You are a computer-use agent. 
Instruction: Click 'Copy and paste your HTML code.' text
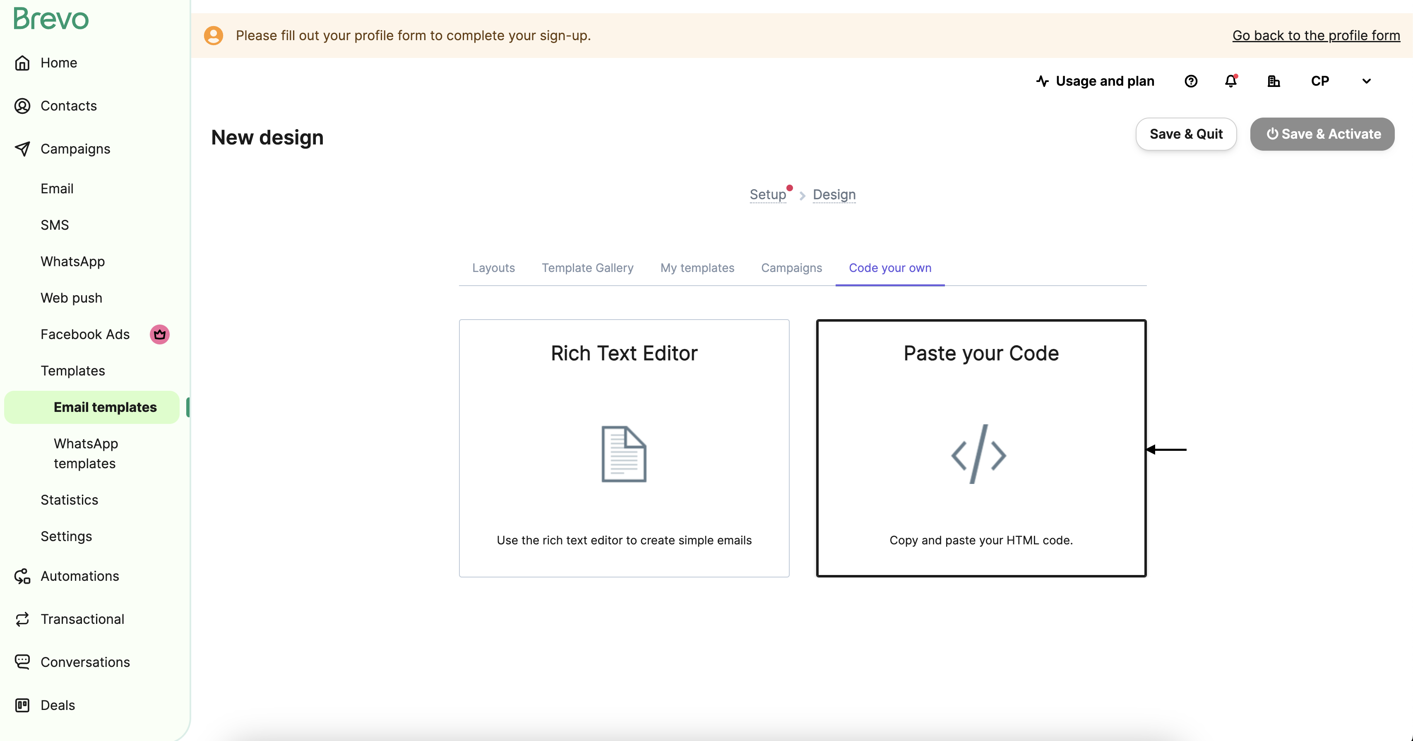pyautogui.click(x=981, y=540)
